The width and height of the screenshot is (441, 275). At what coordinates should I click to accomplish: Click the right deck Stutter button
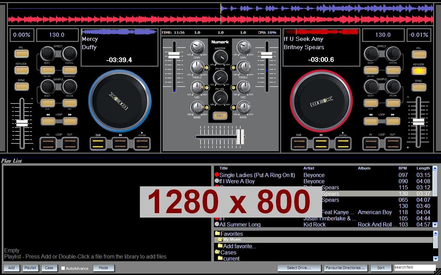pyautogui.click(x=343, y=144)
